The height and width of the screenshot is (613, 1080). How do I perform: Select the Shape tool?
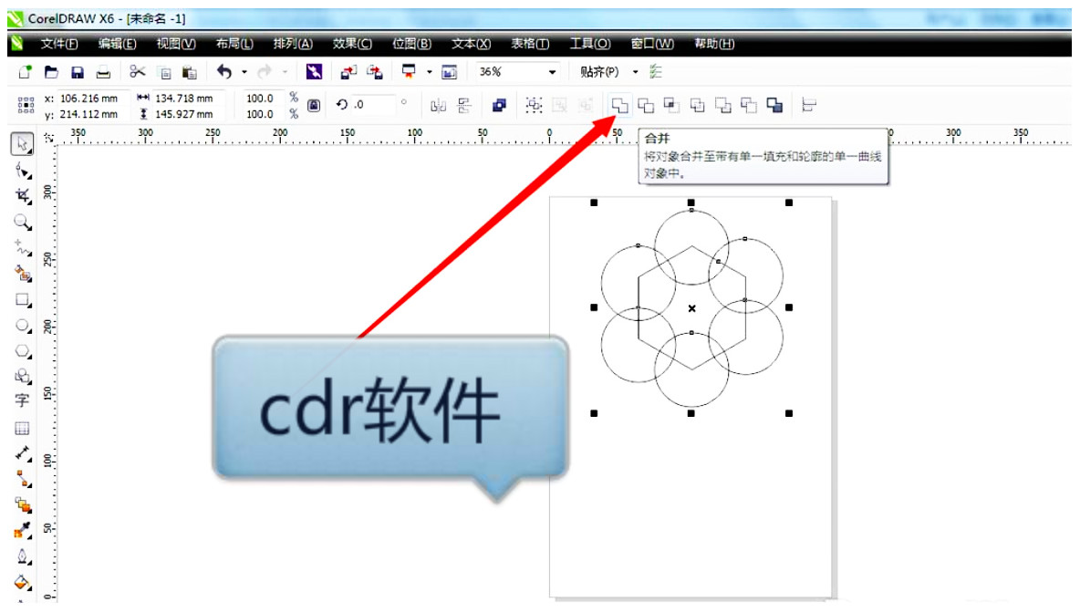(23, 171)
